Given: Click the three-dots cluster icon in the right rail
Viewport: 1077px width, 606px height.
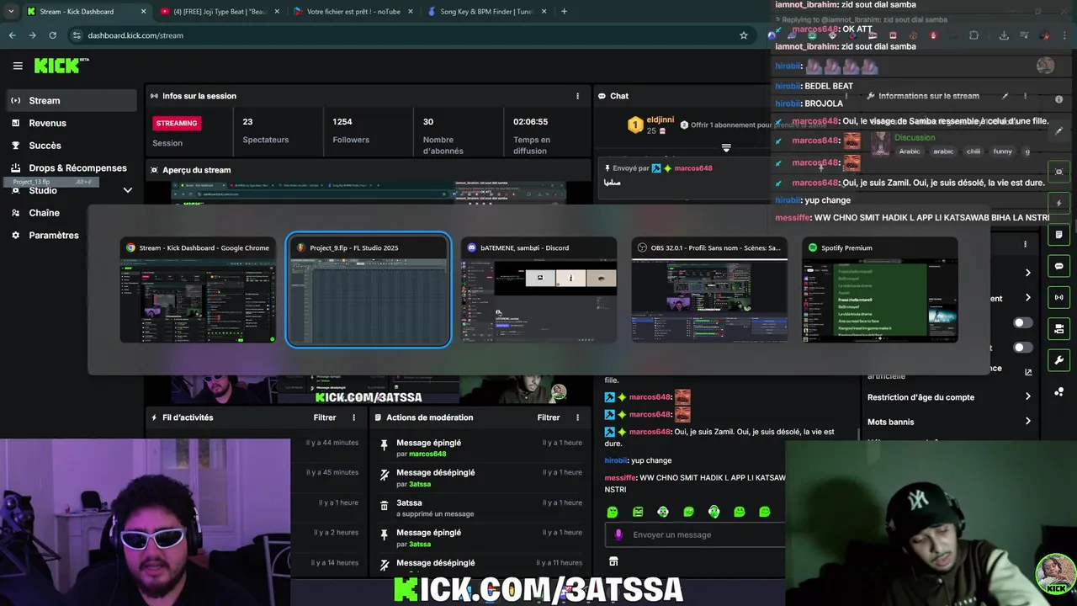Looking at the screenshot, I should pos(1059,392).
